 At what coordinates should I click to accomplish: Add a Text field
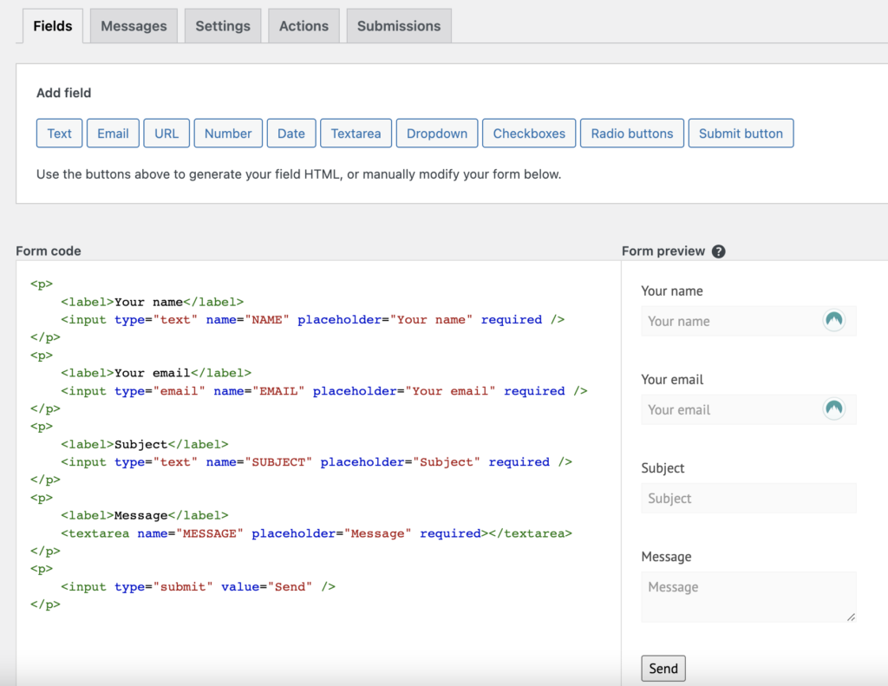(60, 133)
